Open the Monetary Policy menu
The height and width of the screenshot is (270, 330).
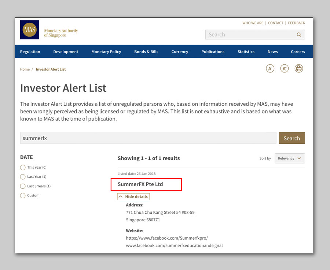[106, 52]
